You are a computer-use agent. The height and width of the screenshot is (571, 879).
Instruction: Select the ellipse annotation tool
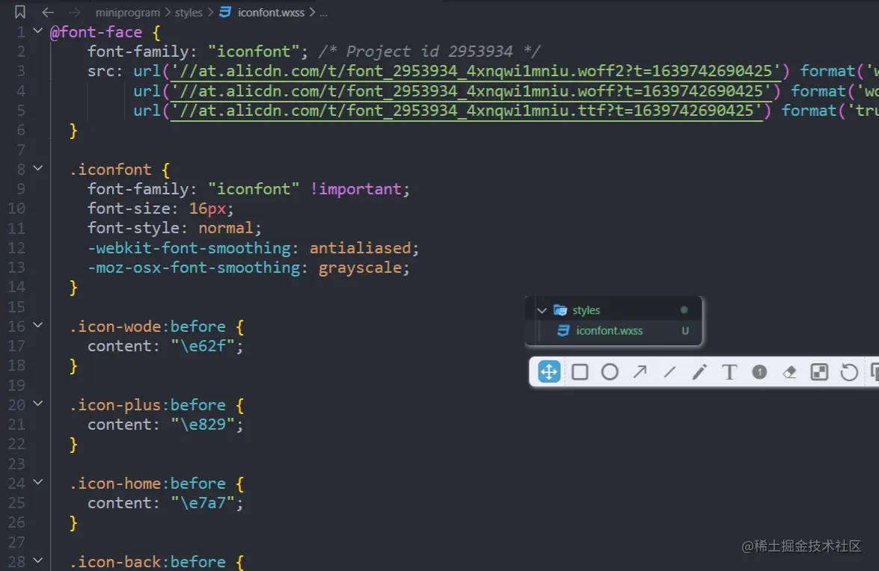click(610, 371)
